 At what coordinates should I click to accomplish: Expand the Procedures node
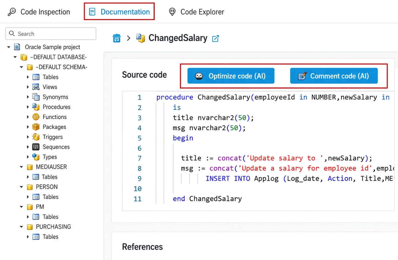tap(28, 107)
